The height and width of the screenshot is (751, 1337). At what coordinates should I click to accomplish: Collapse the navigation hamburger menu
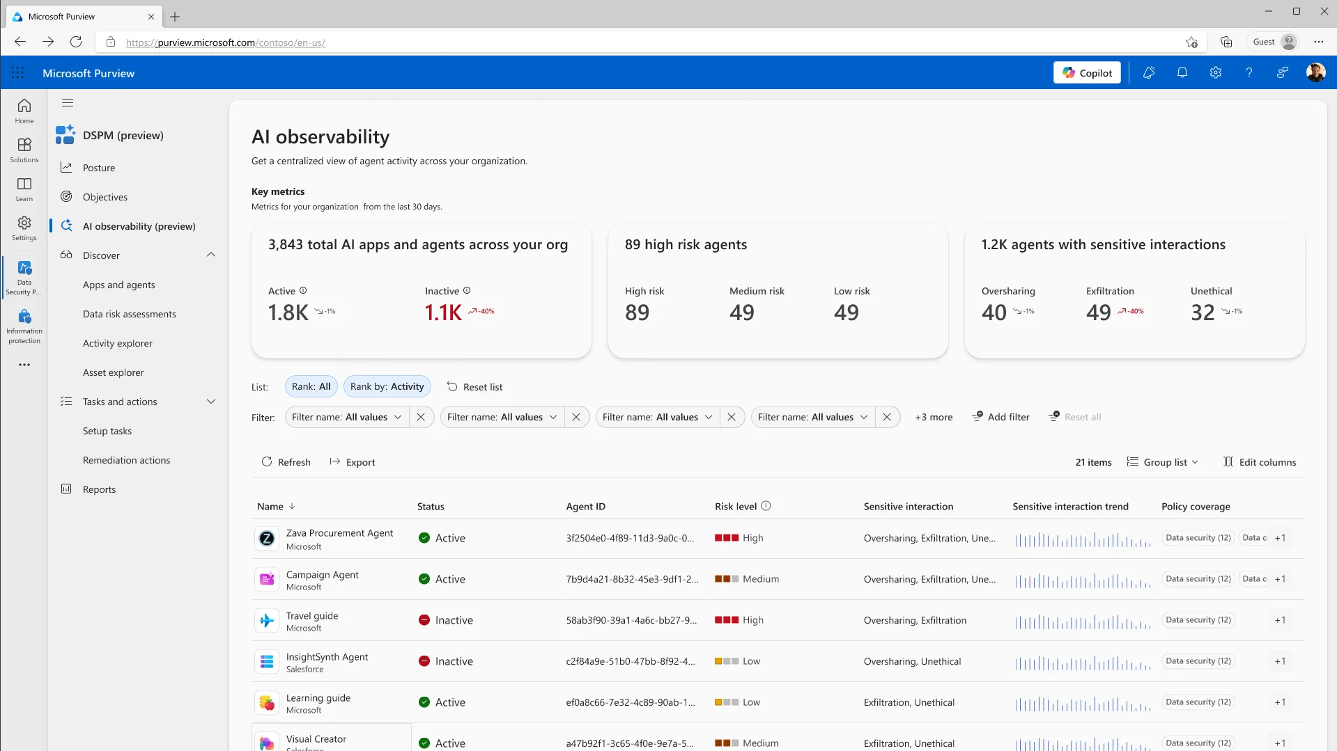click(x=68, y=103)
